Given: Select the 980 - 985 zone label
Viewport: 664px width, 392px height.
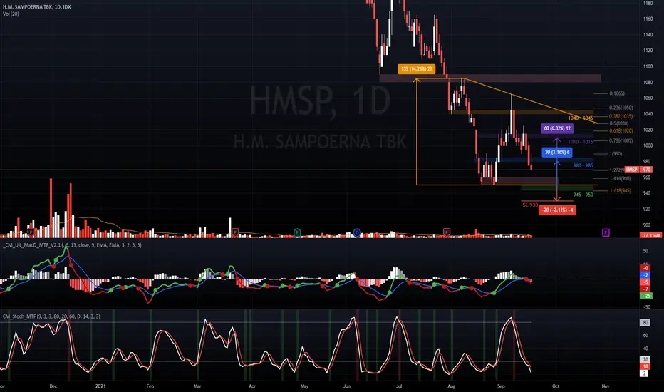Looking at the screenshot, I should pyautogui.click(x=583, y=165).
